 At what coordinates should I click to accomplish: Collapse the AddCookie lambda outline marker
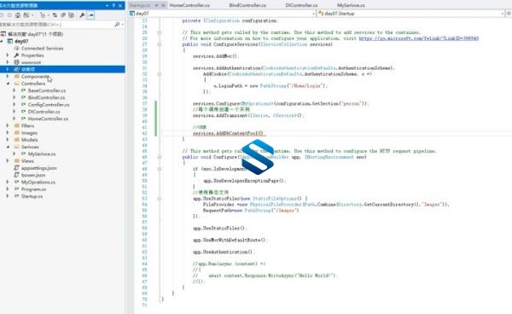click(159, 74)
